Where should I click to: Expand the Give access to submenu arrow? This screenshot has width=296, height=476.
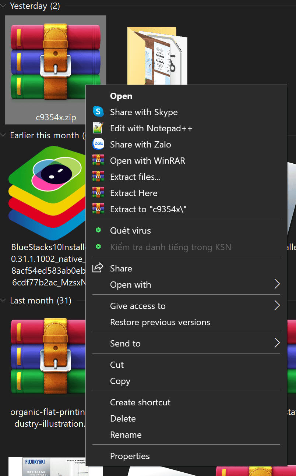click(277, 306)
